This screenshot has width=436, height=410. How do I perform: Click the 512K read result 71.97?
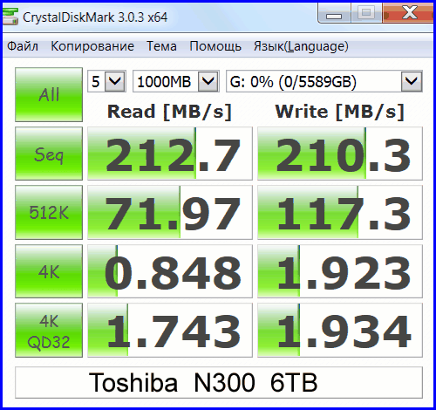tap(170, 212)
